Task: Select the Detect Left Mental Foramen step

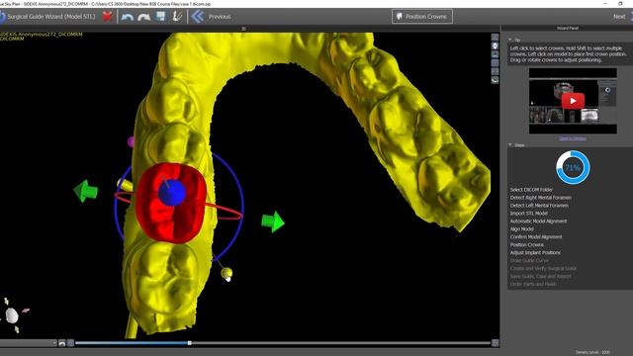Action: click(539, 206)
